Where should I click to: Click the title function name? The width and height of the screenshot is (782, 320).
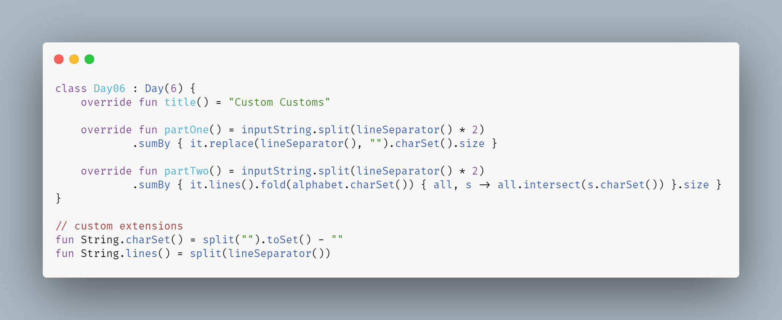tap(180, 102)
